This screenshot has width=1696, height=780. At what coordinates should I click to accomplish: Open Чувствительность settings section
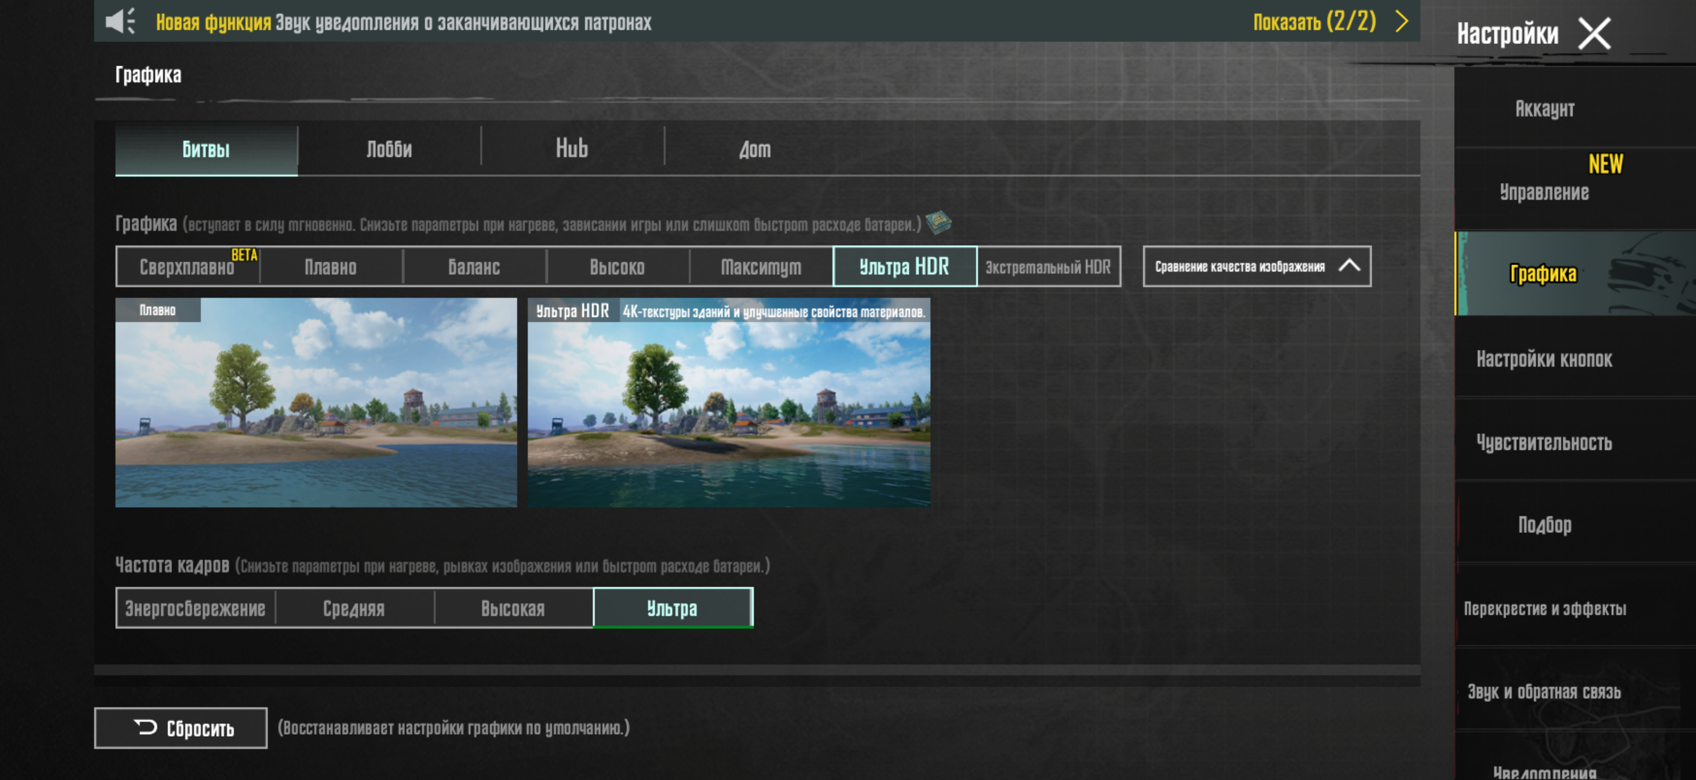click(x=1544, y=442)
